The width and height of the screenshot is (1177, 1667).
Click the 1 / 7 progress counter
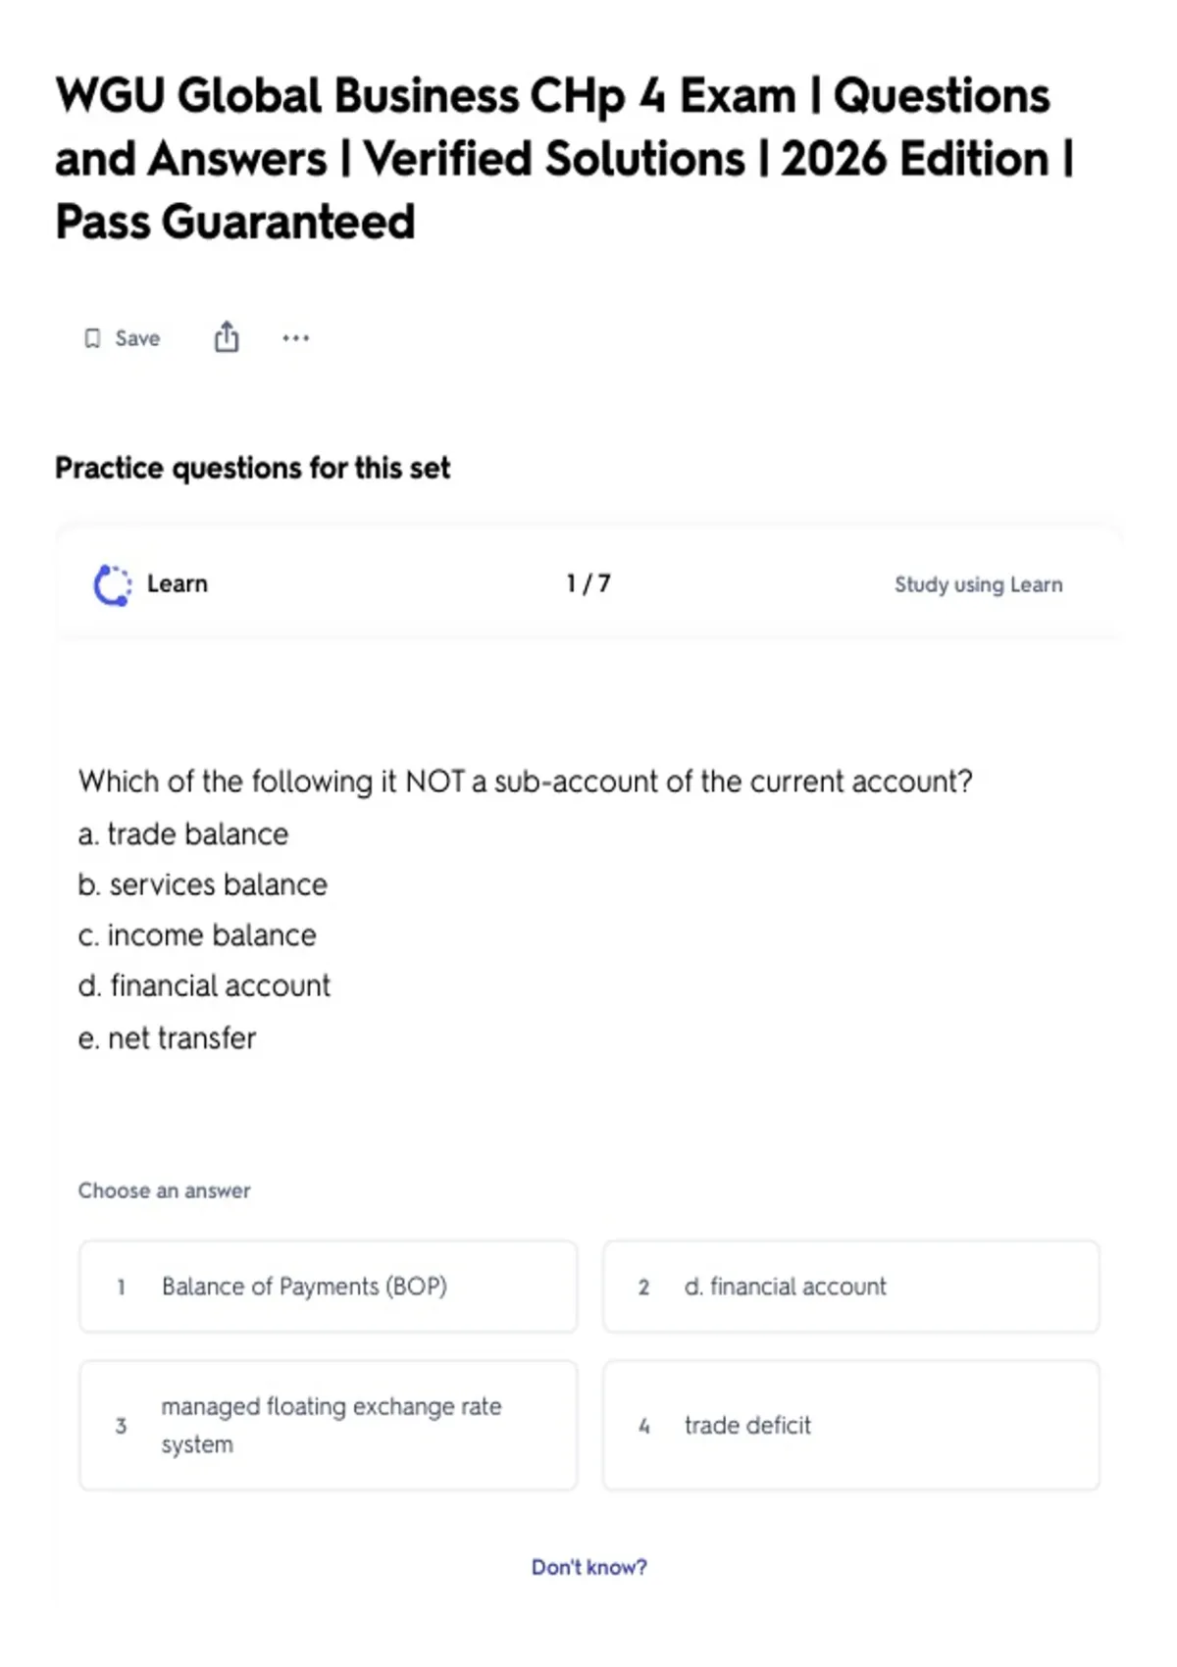[x=588, y=583]
